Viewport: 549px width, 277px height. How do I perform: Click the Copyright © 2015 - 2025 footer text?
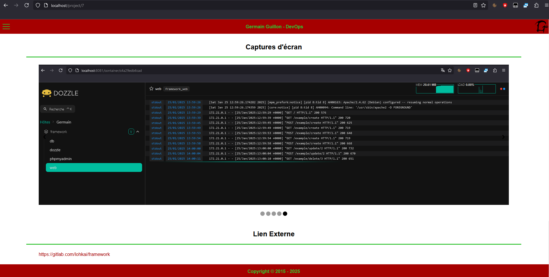[x=274, y=271]
